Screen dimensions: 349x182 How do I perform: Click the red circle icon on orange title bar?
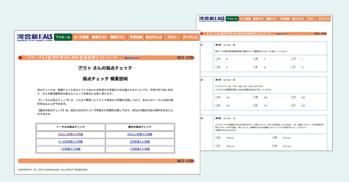[20, 58]
